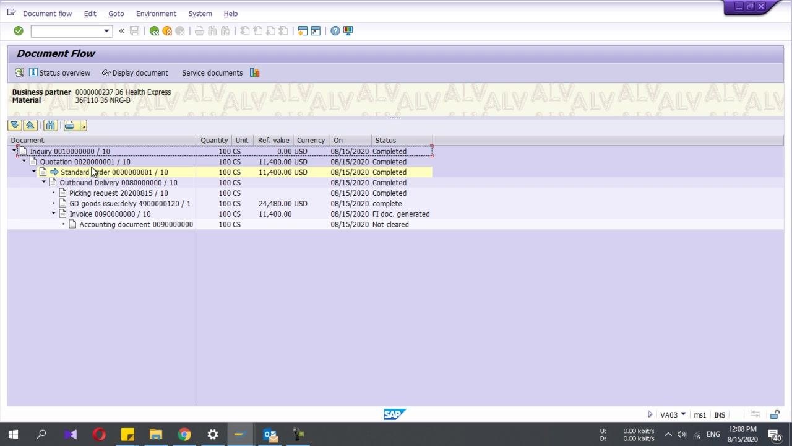Screen dimensions: 792x446
Task: Click the Display document button
Action: [x=135, y=72]
